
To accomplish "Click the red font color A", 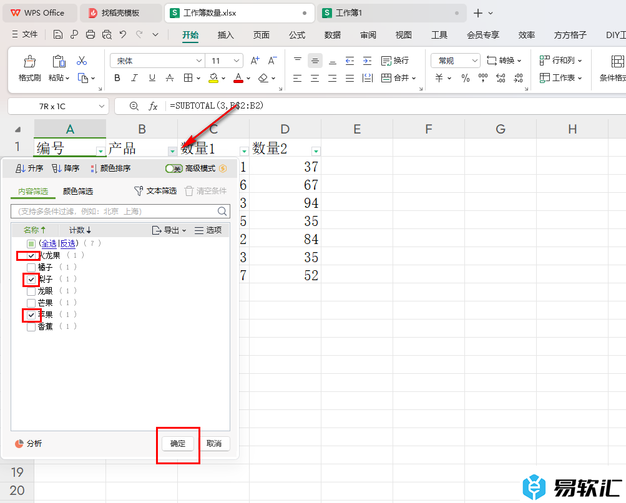I will (238, 78).
